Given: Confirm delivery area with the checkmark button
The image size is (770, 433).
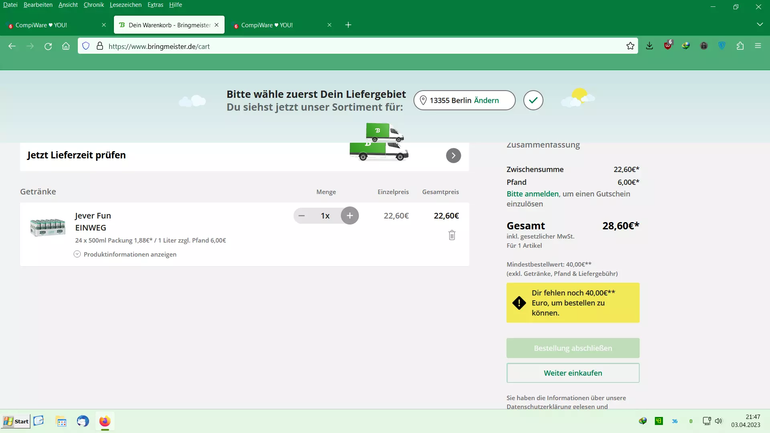Looking at the screenshot, I should (x=533, y=100).
